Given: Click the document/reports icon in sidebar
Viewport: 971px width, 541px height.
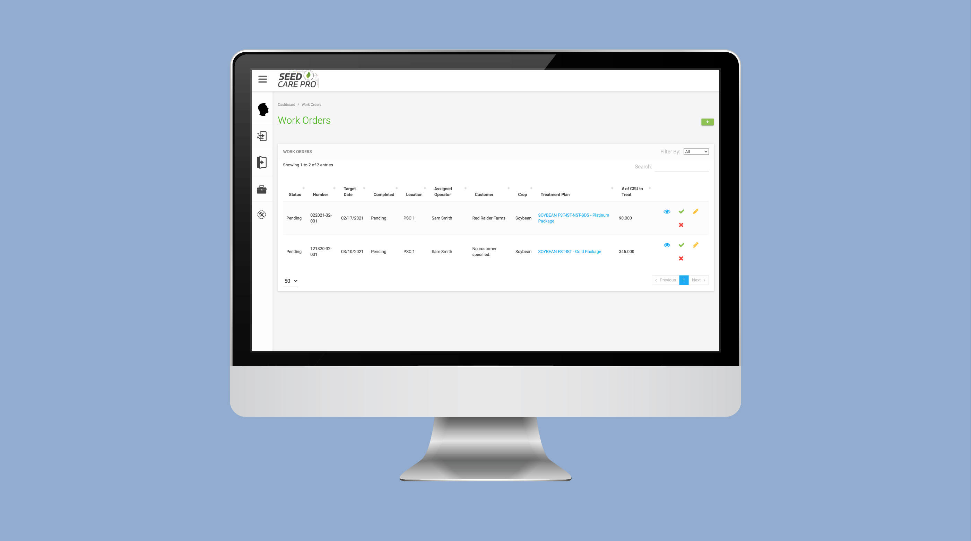Looking at the screenshot, I should (262, 162).
